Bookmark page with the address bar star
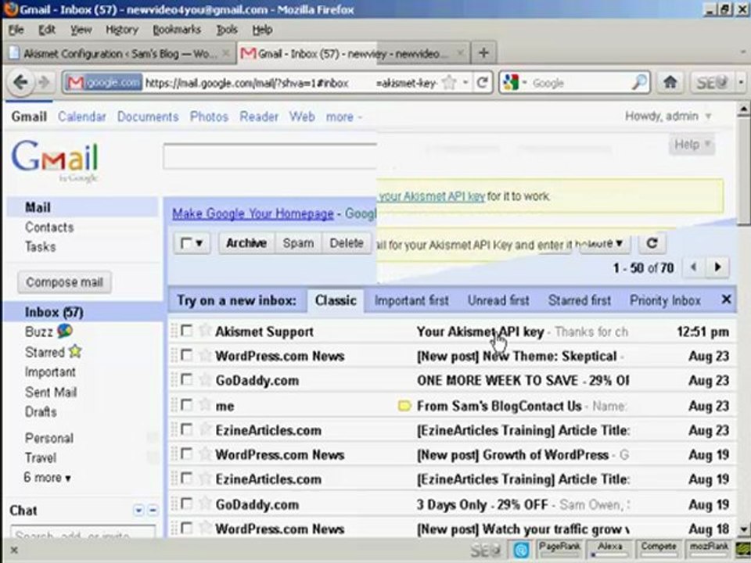 click(449, 83)
